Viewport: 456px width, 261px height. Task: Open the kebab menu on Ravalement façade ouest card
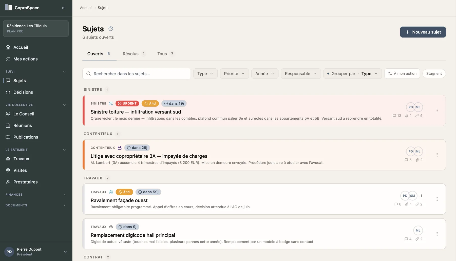tap(437, 199)
